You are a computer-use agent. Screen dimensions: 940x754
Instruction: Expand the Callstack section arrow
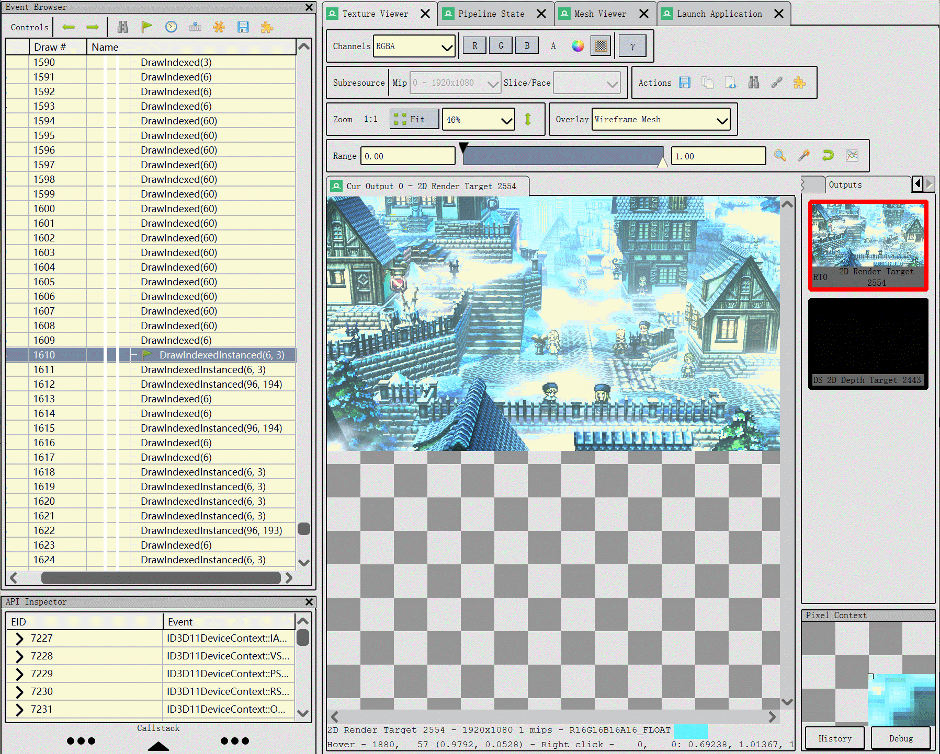pos(158,746)
